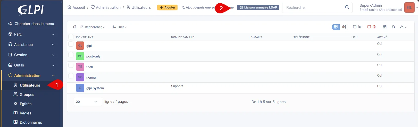
Task: Open the post-only user link
Action: click(93, 56)
